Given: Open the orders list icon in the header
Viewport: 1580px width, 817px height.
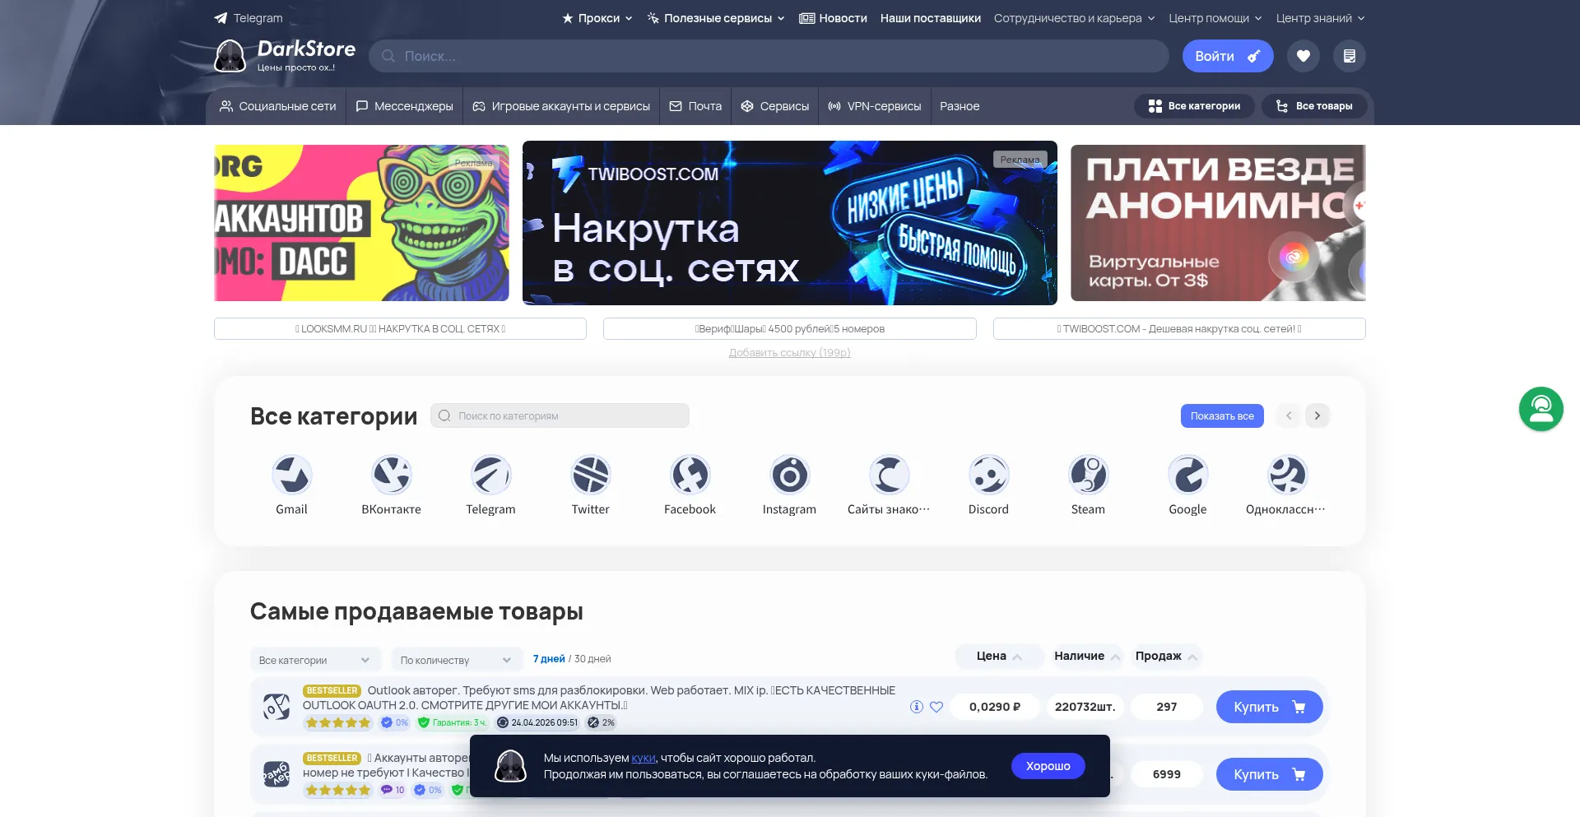Looking at the screenshot, I should pyautogui.click(x=1350, y=56).
